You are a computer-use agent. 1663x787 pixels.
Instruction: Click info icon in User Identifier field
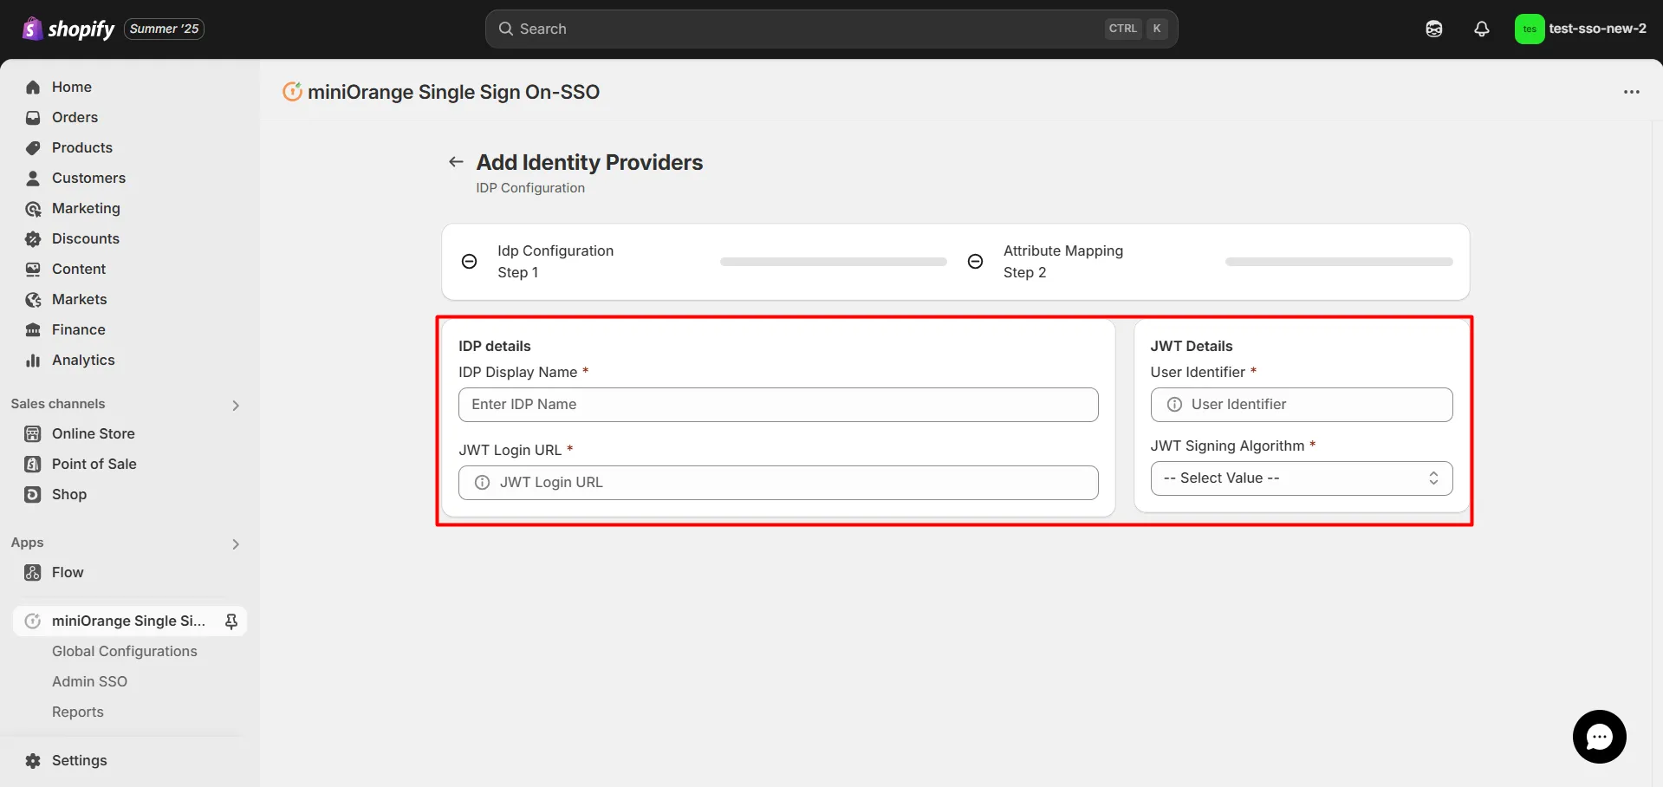[1174, 405]
